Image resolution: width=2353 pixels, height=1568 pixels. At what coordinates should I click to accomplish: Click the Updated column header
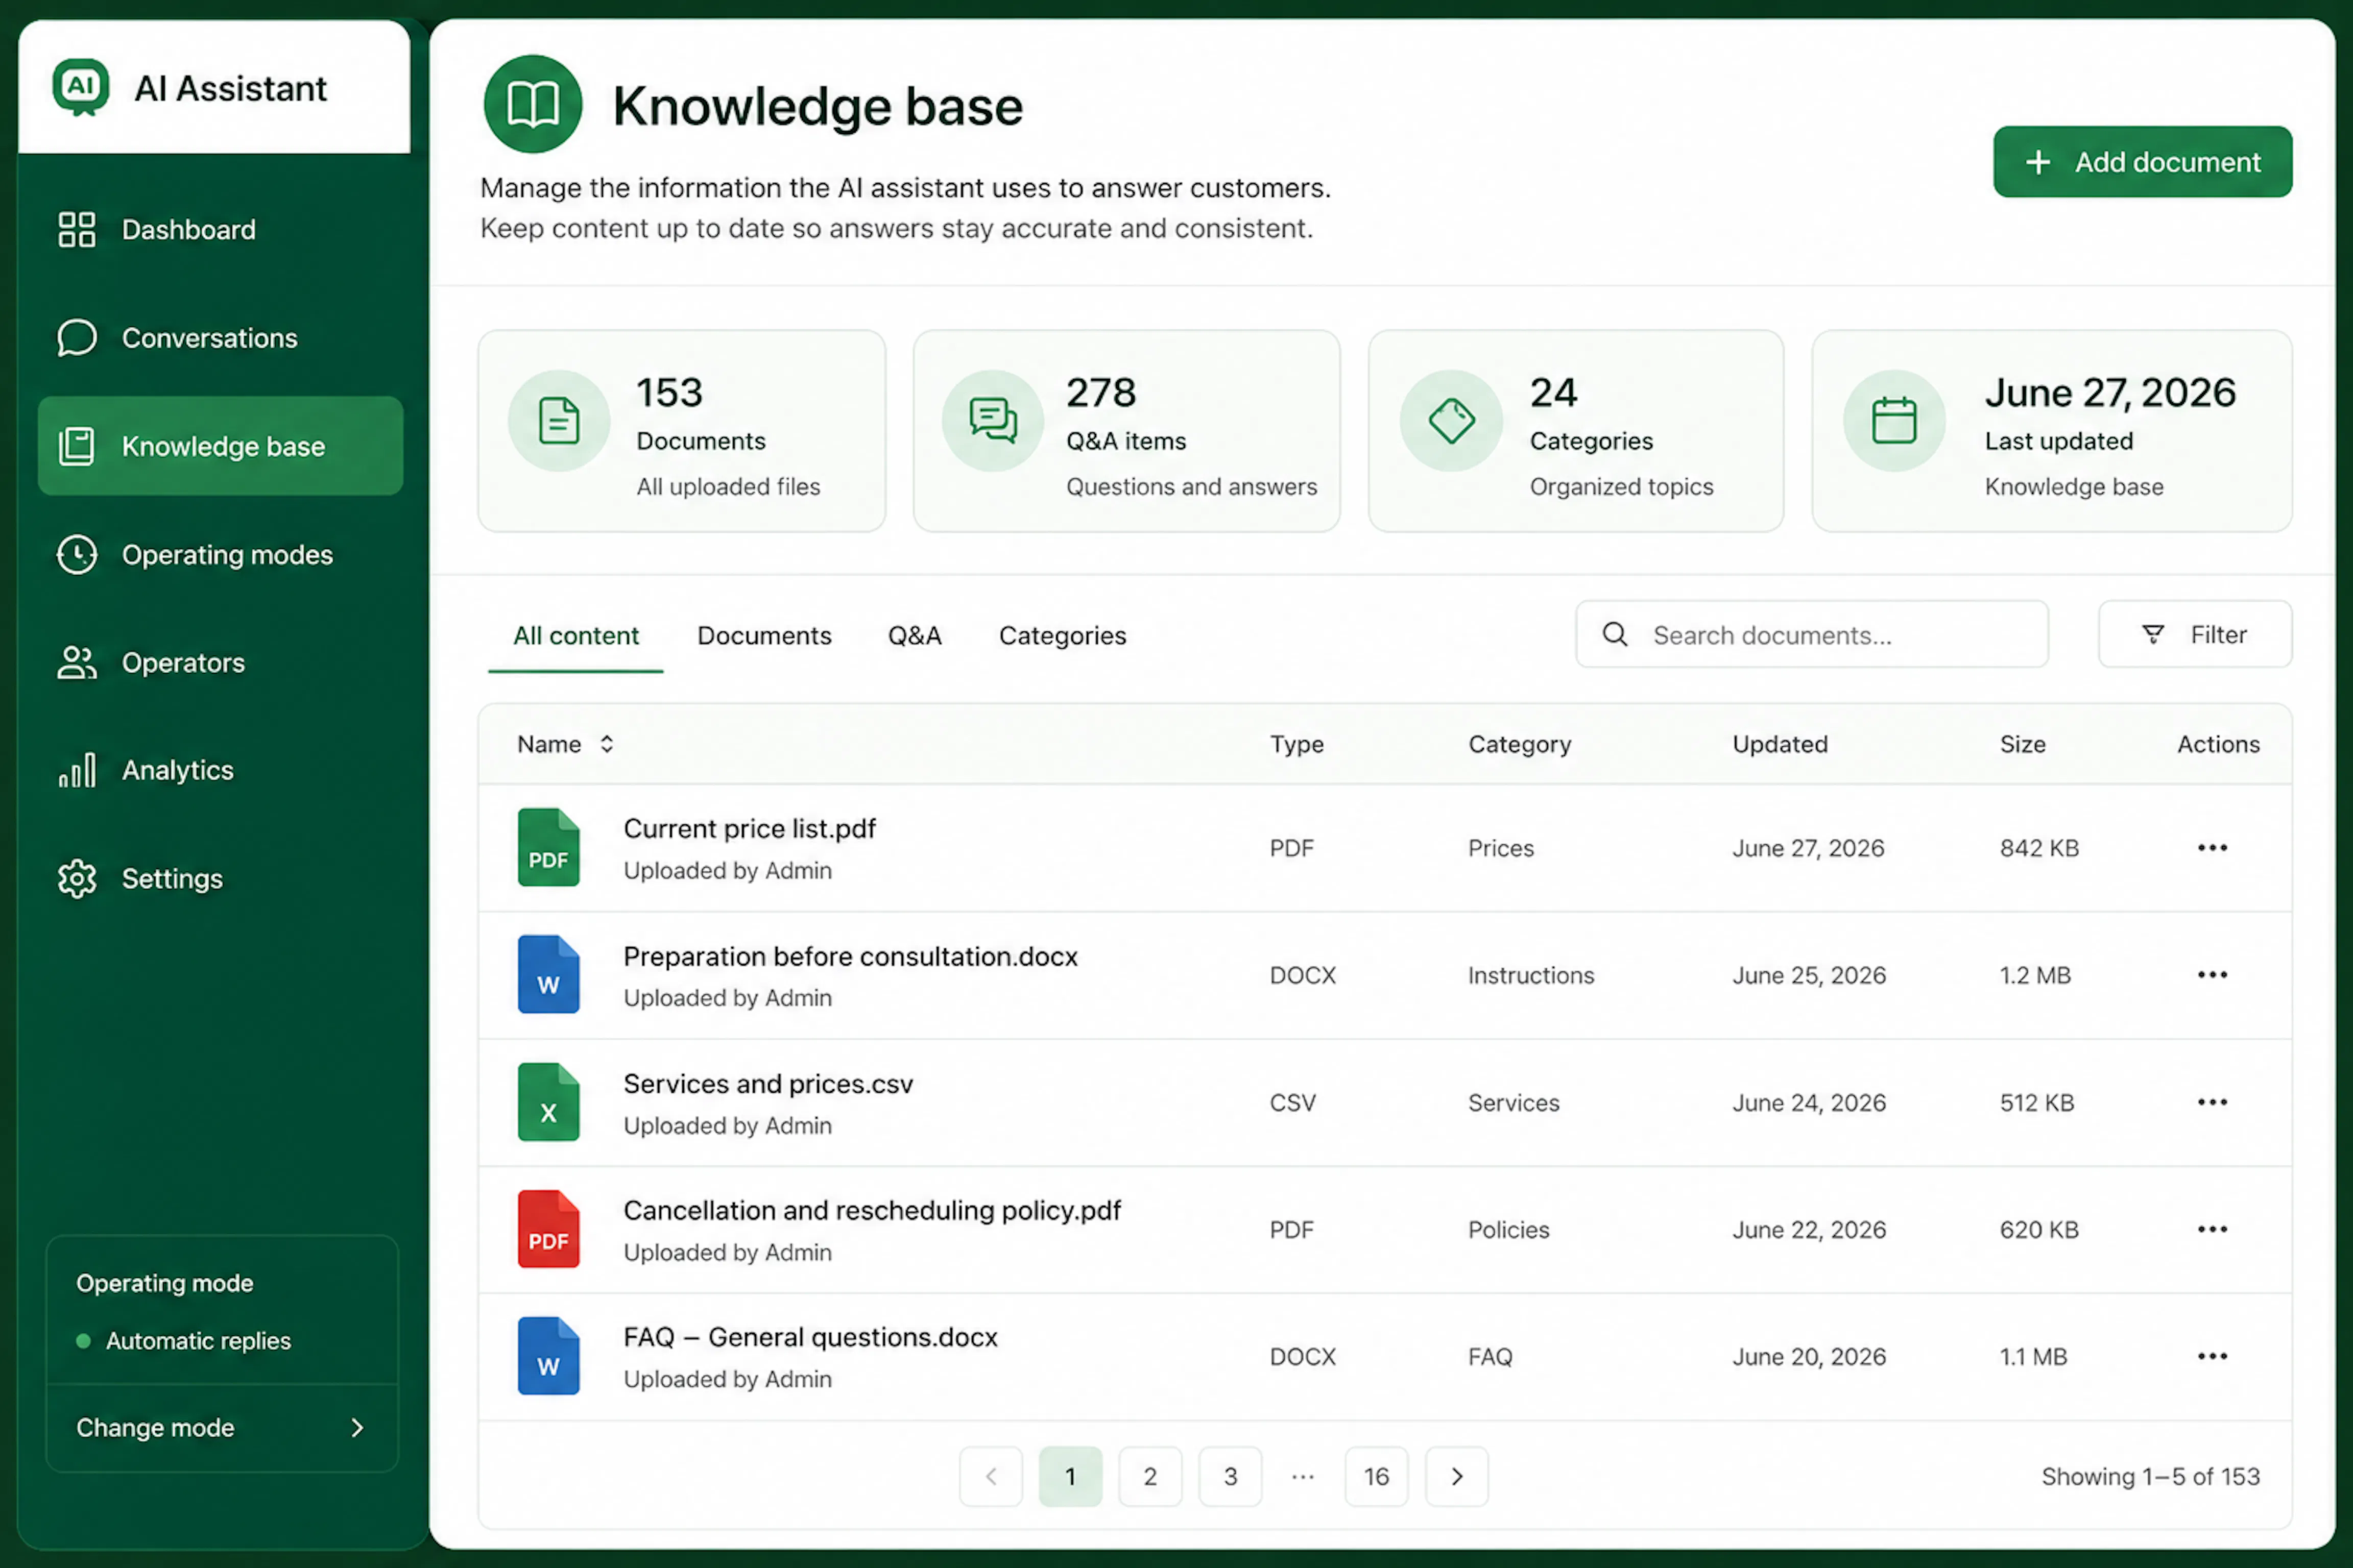pyautogui.click(x=1780, y=744)
